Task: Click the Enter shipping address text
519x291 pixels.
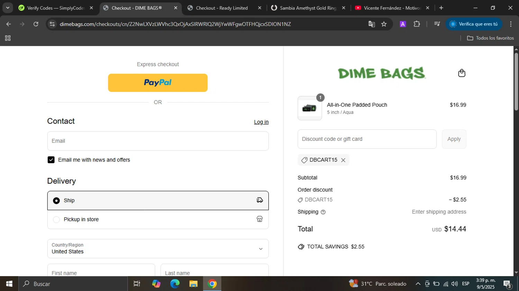Action: (439, 212)
